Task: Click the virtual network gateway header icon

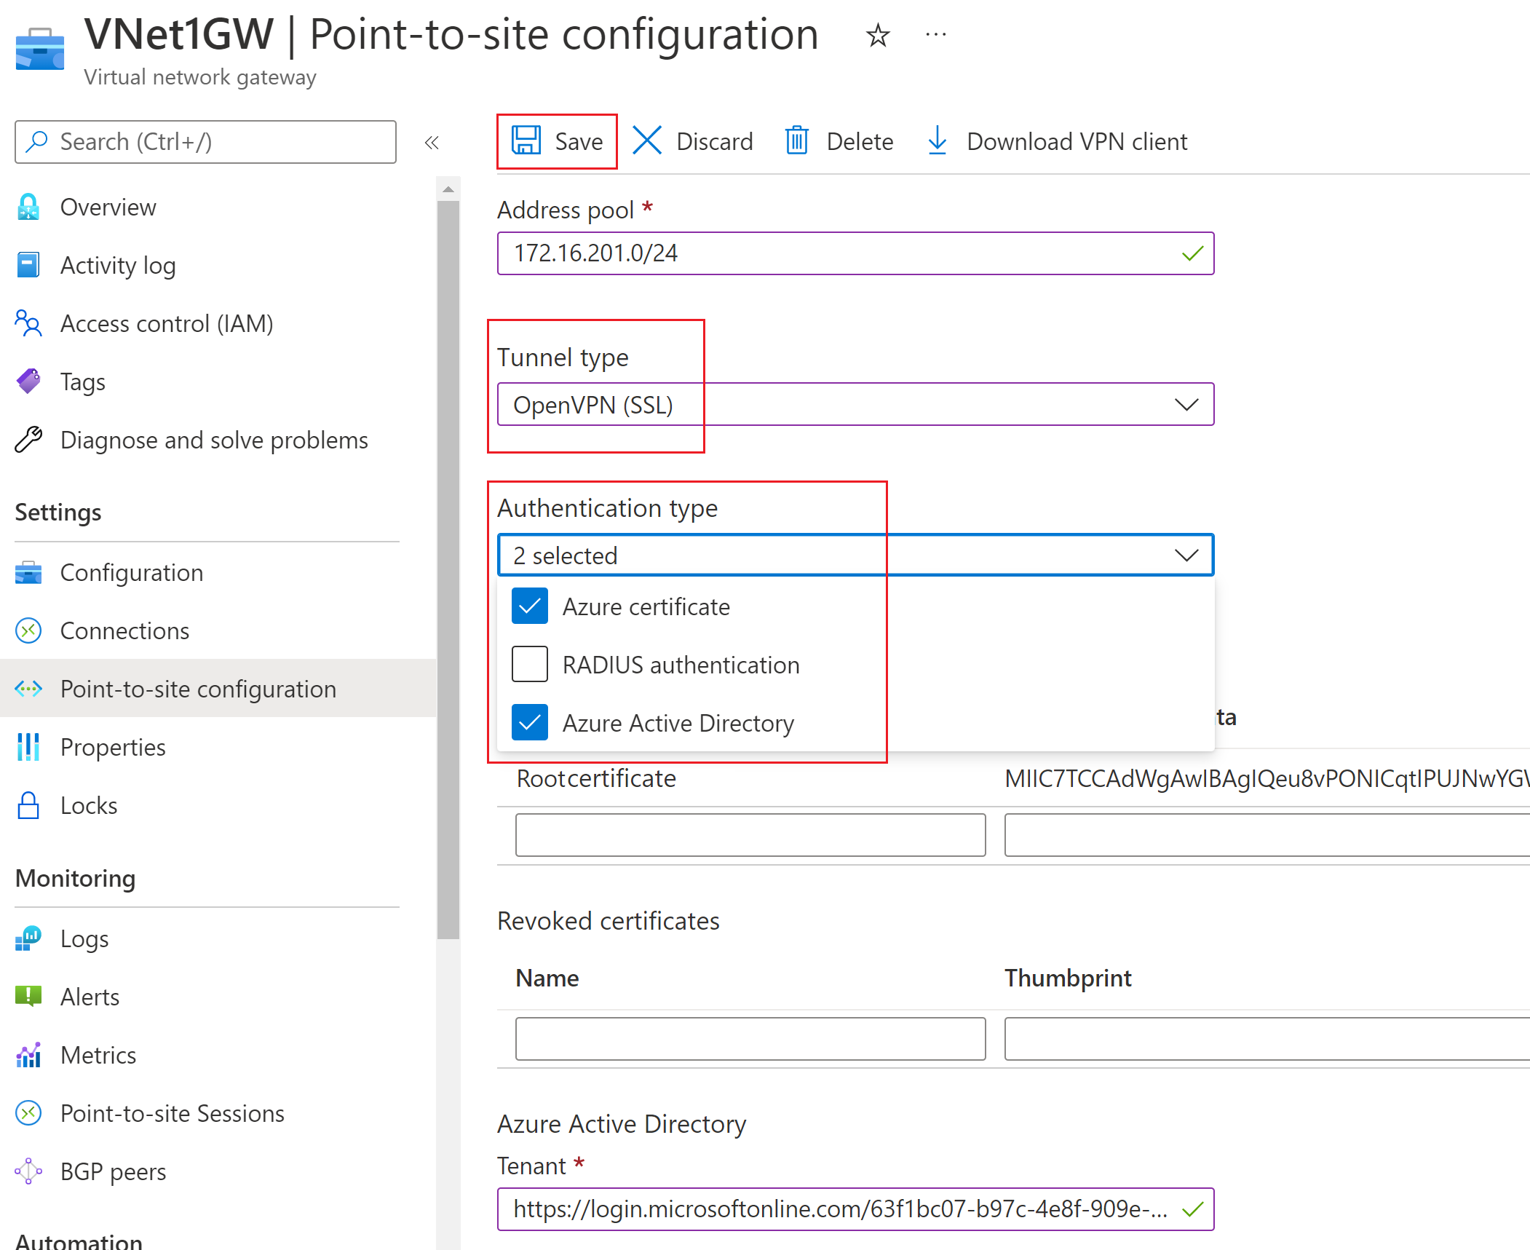Action: (x=40, y=49)
